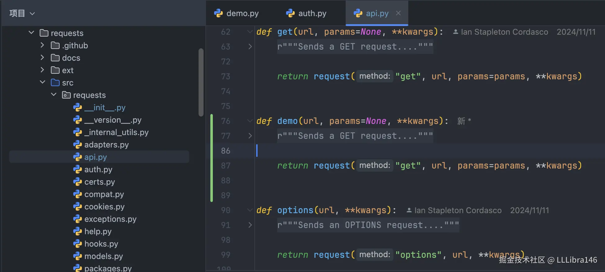Select the src source folder icon
Viewport: 605px width, 272px height.
click(x=55, y=83)
